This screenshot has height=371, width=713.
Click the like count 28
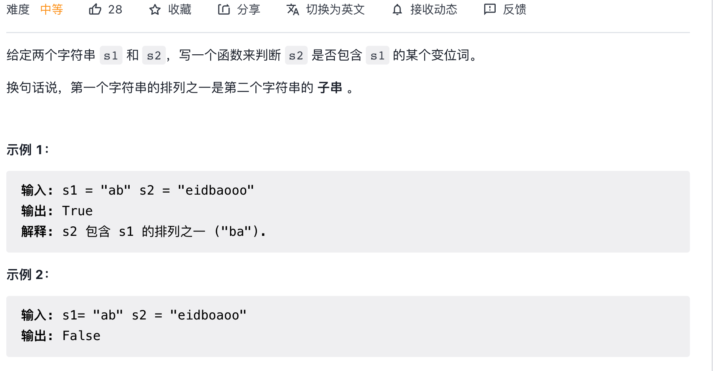(x=115, y=10)
